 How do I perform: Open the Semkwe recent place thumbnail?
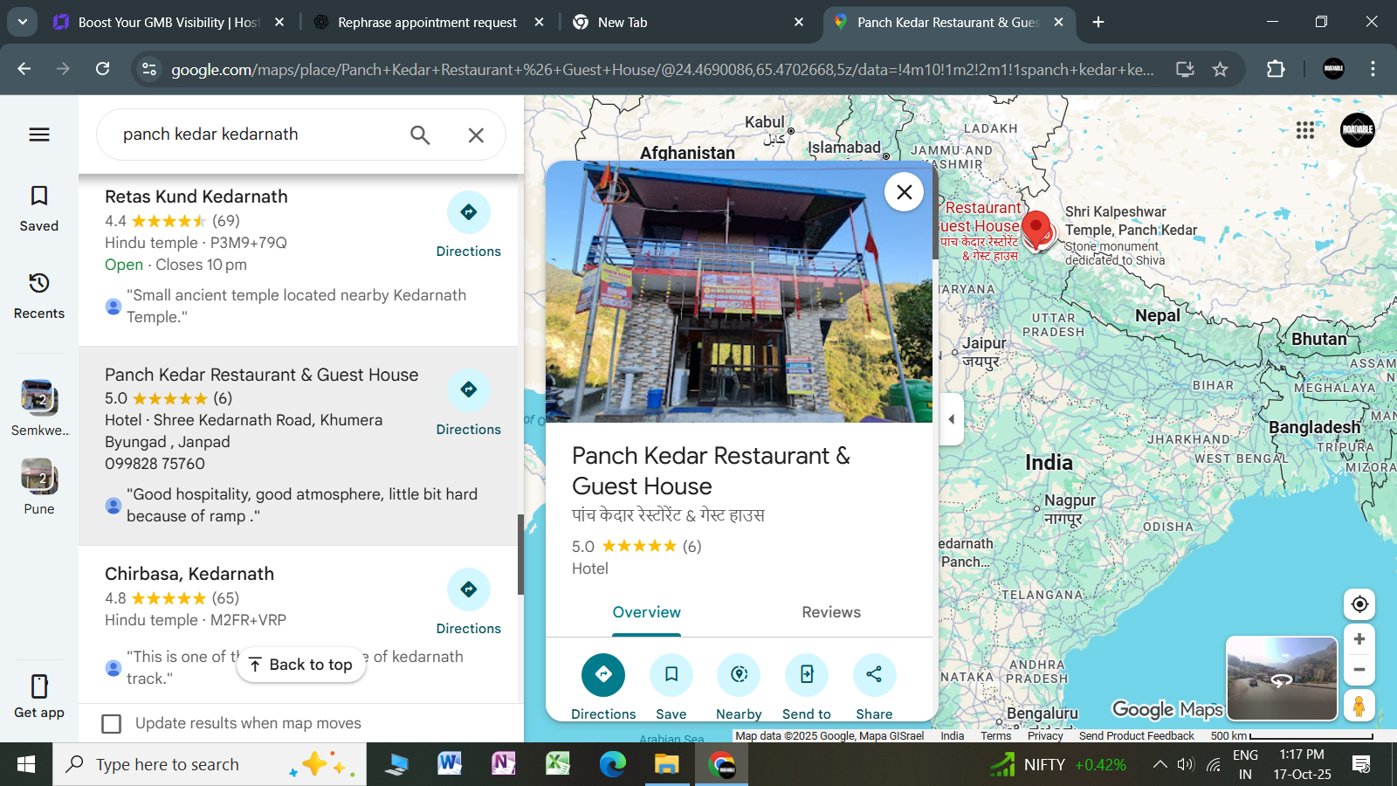(39, 398)
